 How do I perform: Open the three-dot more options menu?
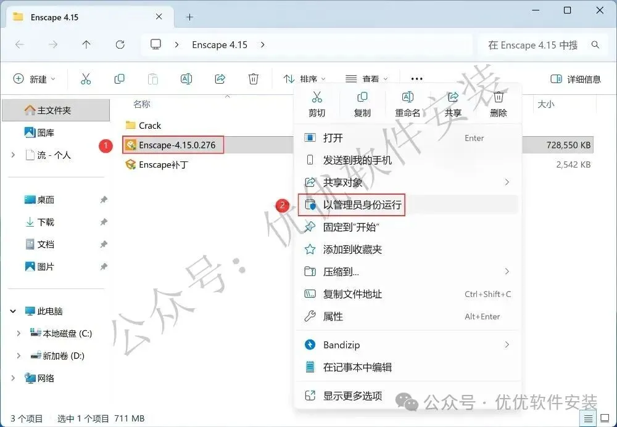coord(416,79)
